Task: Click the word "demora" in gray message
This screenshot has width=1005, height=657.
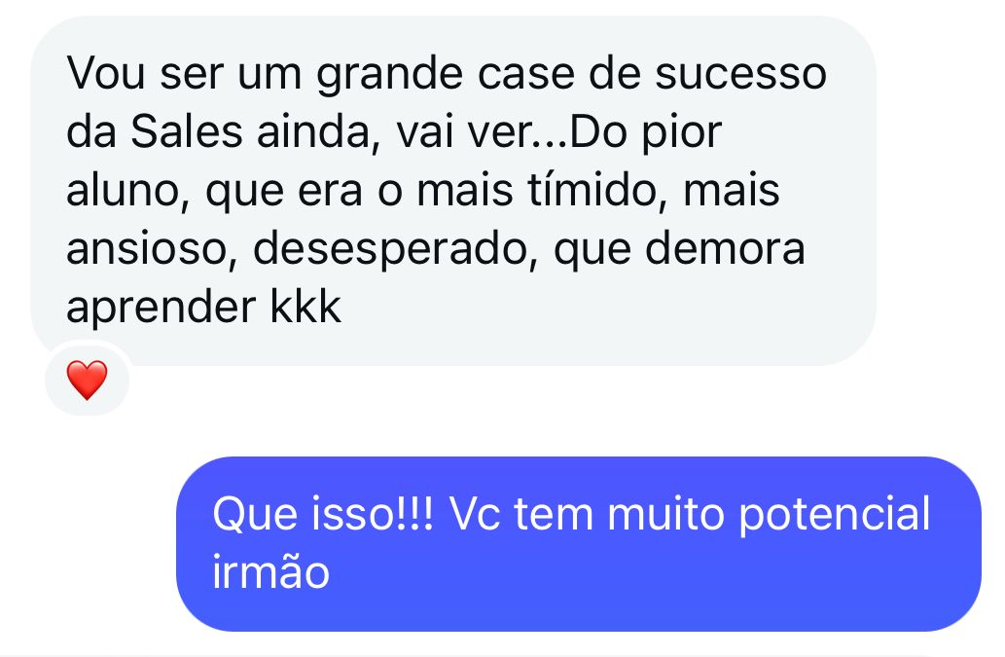Action: [724, 249]
